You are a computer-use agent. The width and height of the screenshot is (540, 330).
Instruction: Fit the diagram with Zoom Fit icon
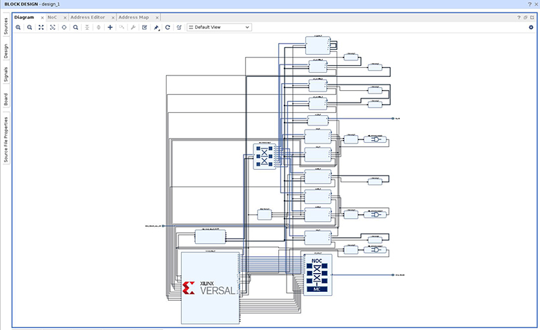pyautogui.click(x=41, y=27)
